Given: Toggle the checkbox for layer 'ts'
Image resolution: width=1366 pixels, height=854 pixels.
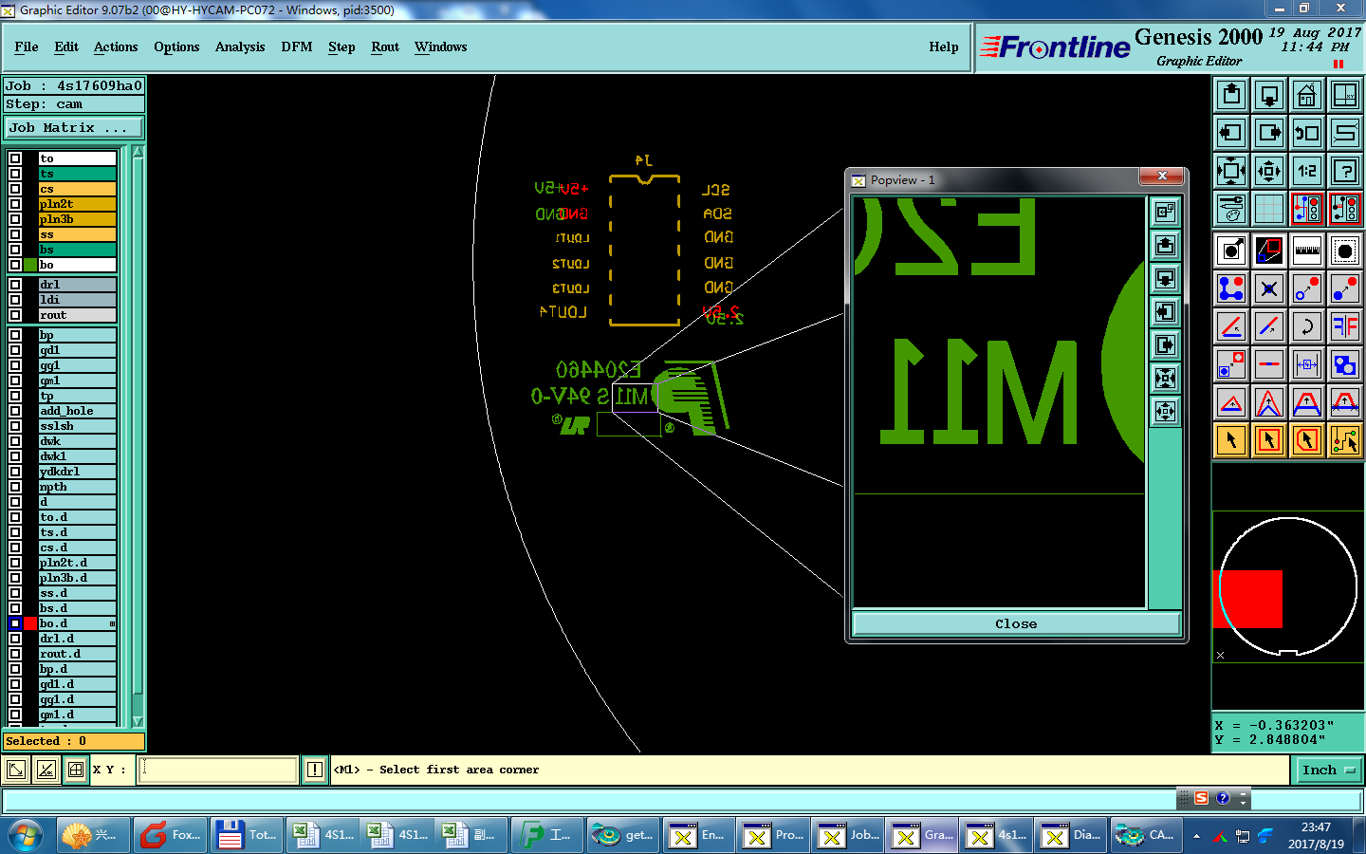Looking at the screenshot, I should coord(15,174).
